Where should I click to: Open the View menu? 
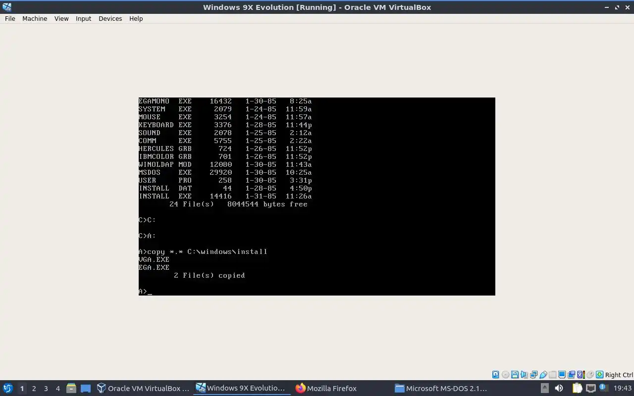61,18
